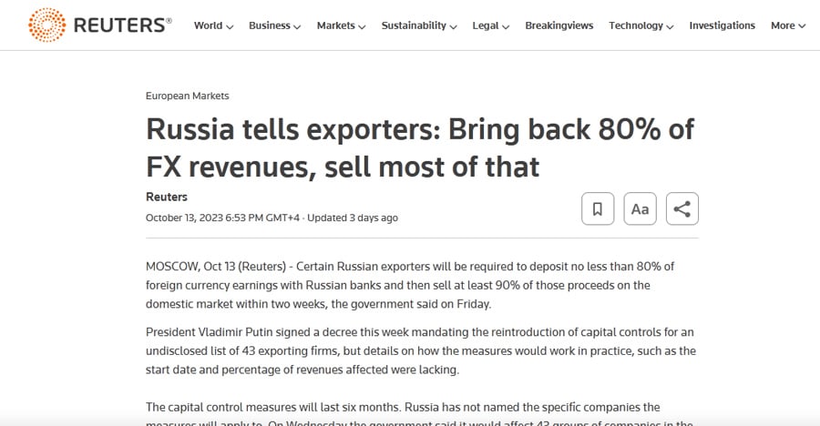The image size is (820, 426).
Task: Open the Legal dropdown menu
Action: point(490,25)
